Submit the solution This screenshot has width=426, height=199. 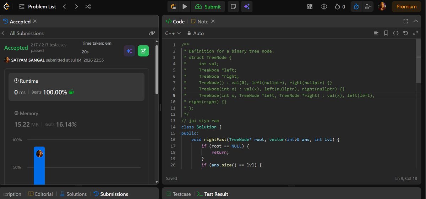coord(208,6)
